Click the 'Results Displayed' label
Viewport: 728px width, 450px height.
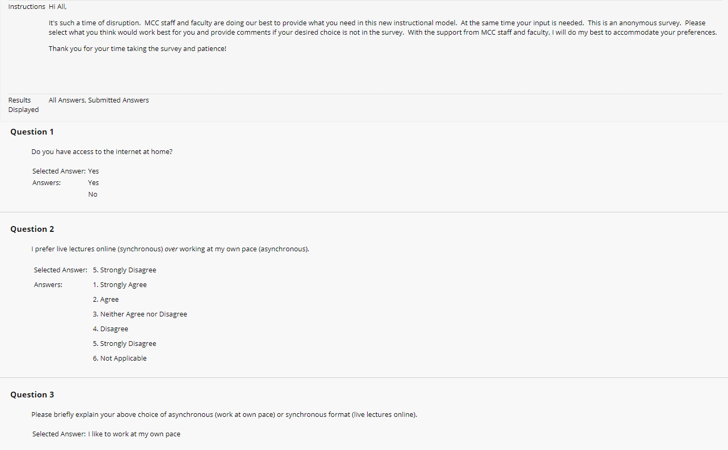(24, 105)
